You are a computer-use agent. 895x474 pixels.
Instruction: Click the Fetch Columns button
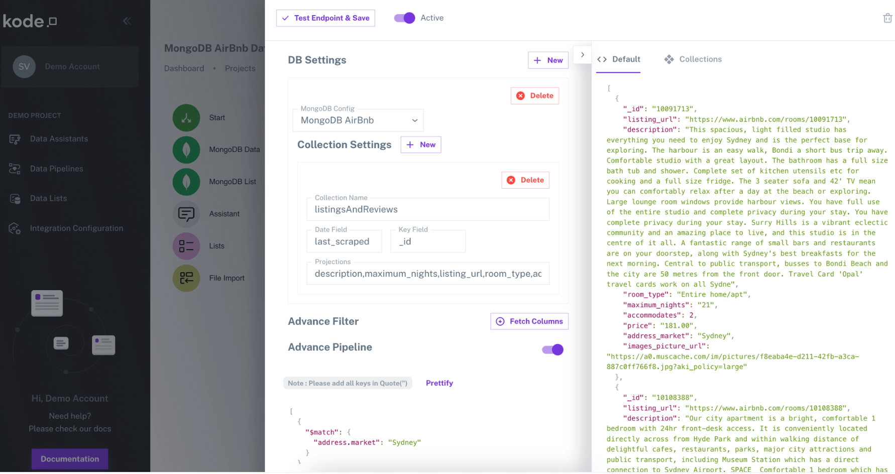tap(529, 321)
